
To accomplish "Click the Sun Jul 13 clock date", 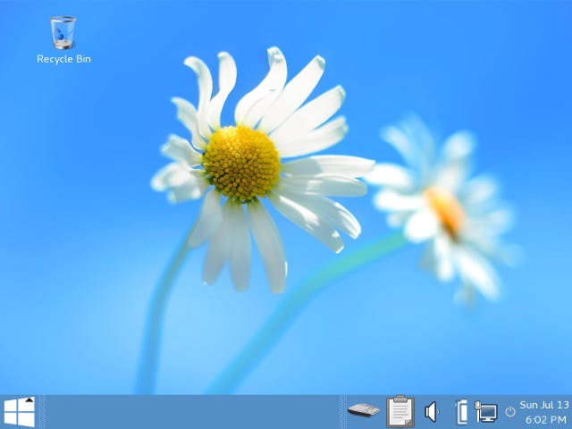I will point(544,405).
